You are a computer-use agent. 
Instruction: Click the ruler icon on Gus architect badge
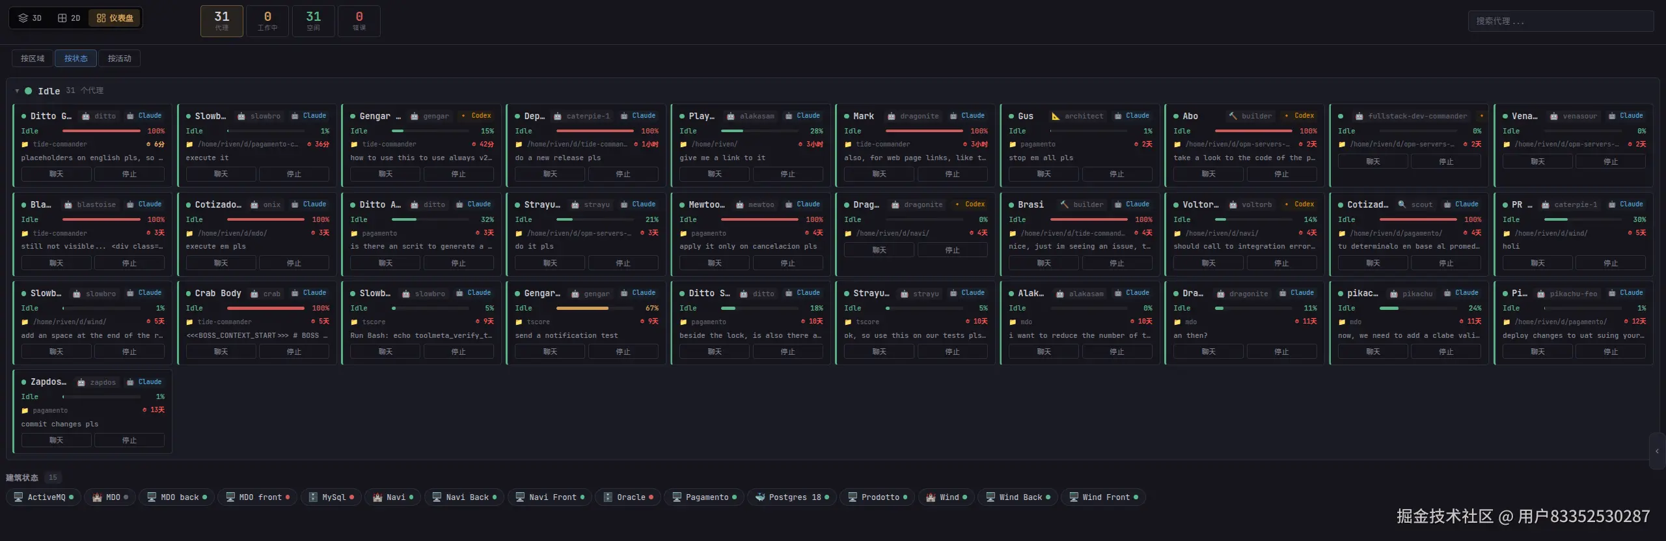1056,116
